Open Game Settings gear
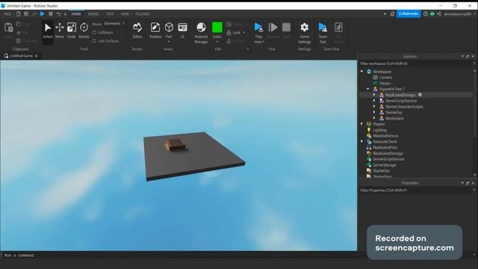Viewport: 478px width, 269px height. (x=304, y=33)
